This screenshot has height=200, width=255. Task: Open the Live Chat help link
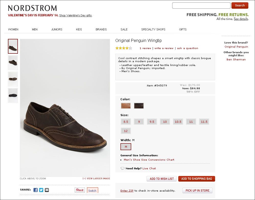tap(149, 169)
